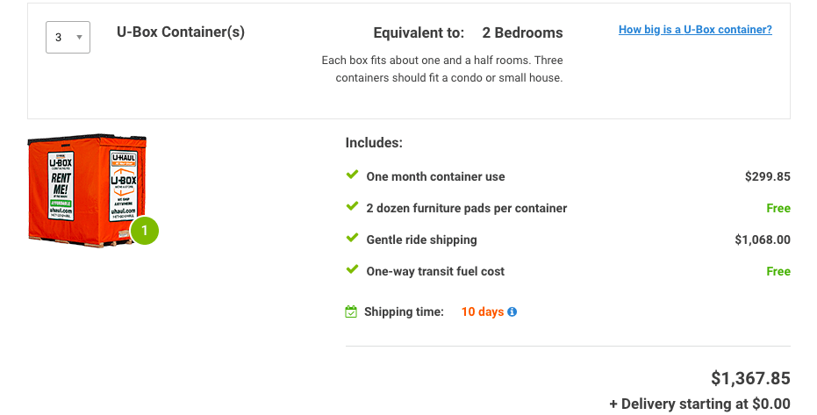This screenshot has height=415, width=817.
Task: Click the blue info icon beside 10 days
Action: (x=512, y=311)
